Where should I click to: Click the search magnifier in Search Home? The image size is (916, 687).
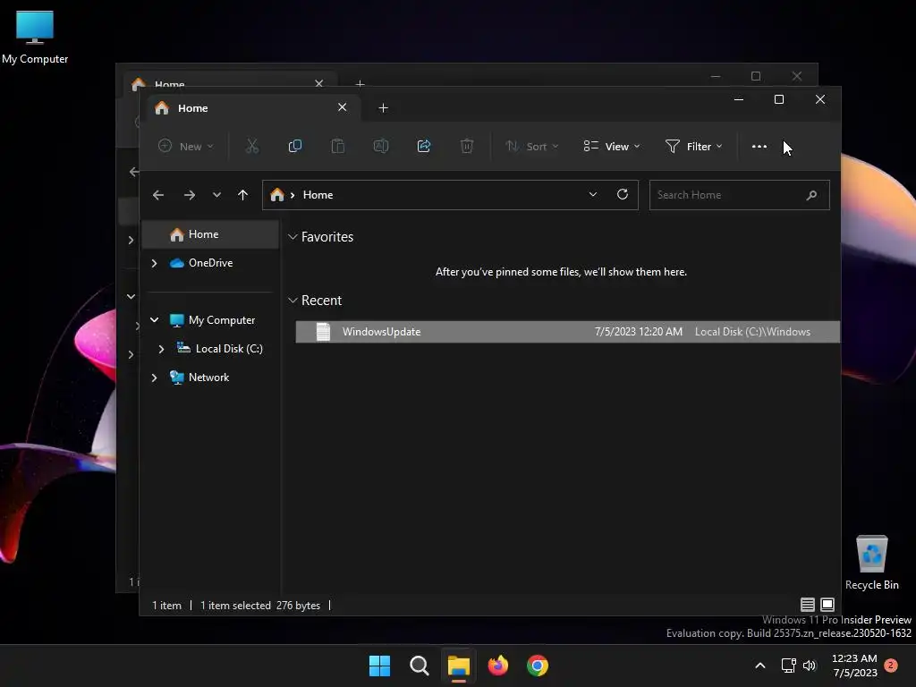pos(811,195)
